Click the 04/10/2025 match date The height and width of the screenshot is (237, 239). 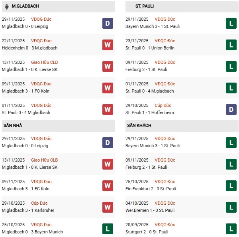click(x=137, y=203)
